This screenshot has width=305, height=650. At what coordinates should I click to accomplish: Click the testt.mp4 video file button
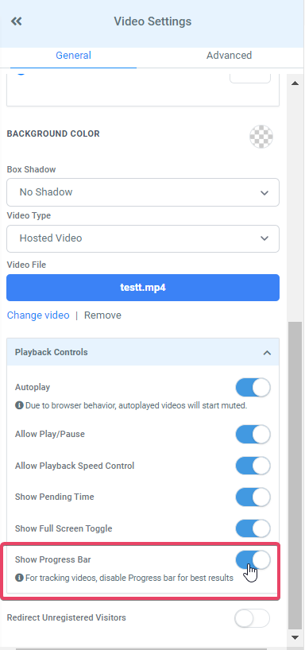143,288
